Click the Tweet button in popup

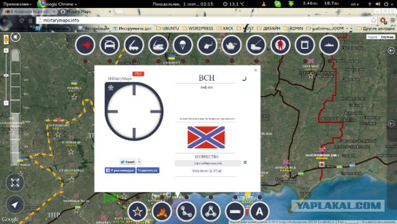point(128,162)
